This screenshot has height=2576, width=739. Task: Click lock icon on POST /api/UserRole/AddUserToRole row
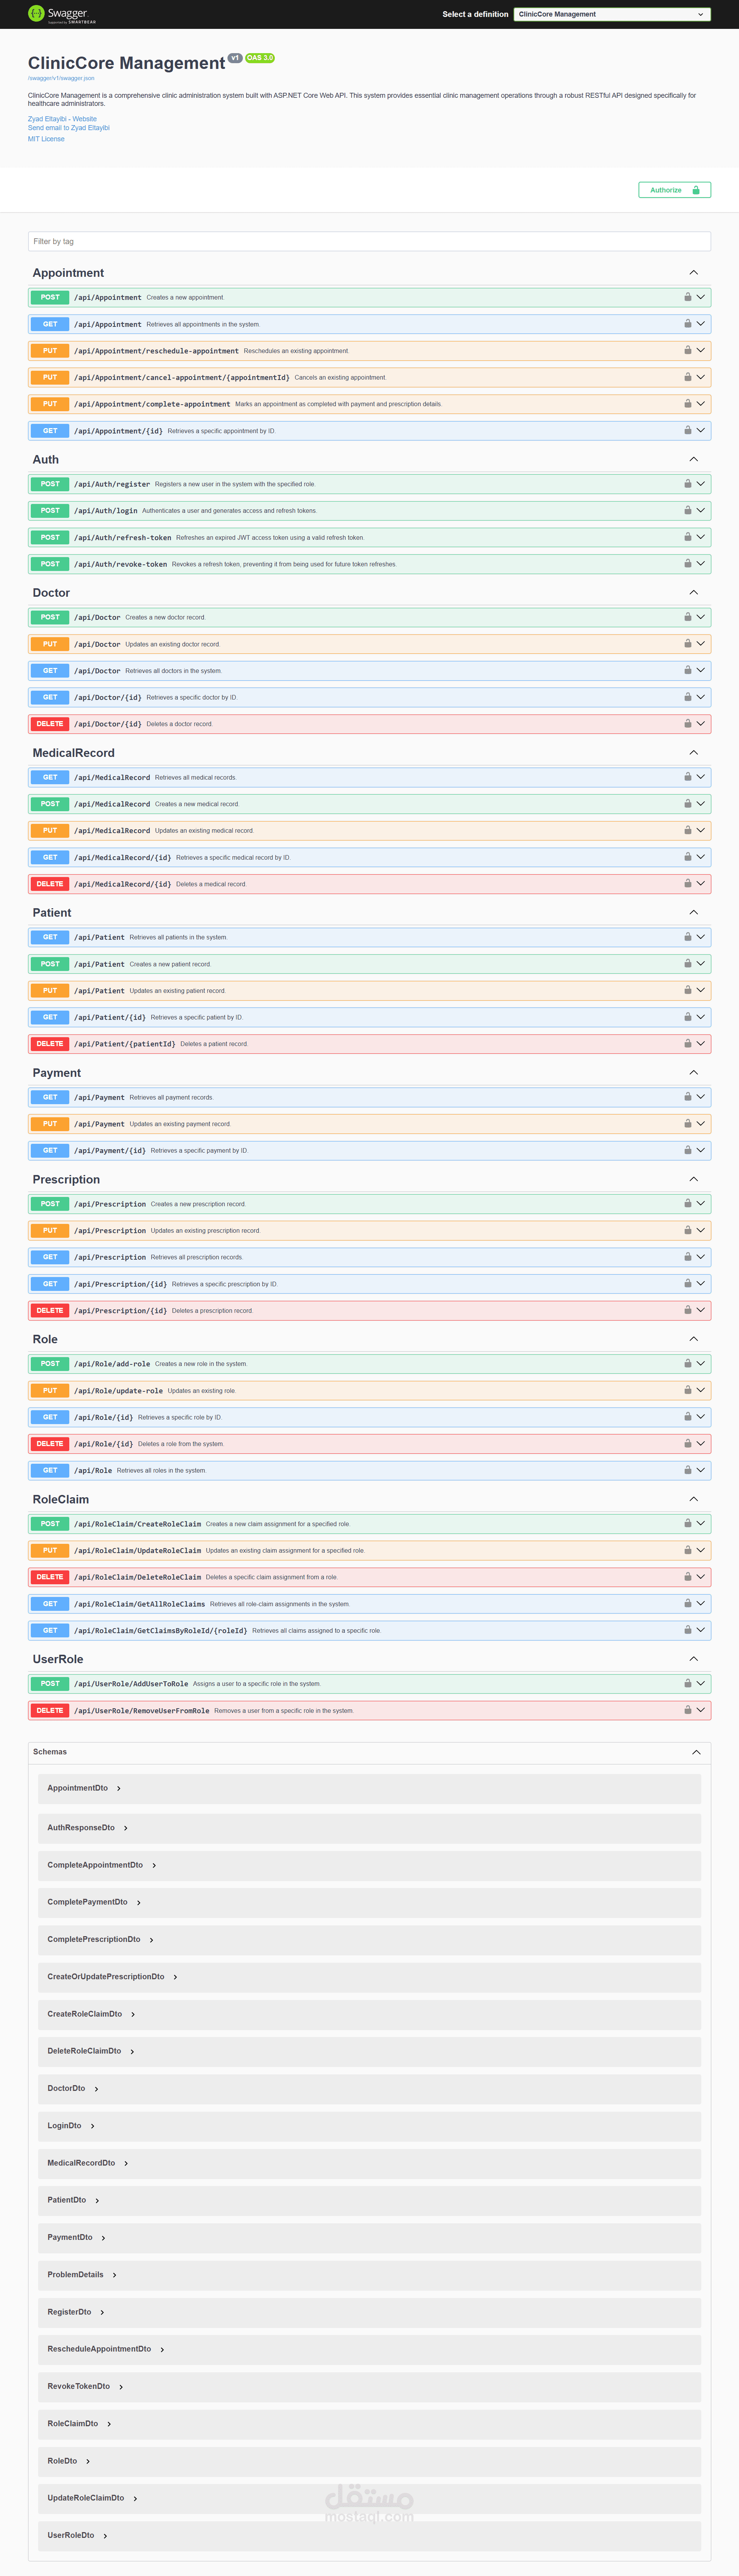pos(687,1683)
